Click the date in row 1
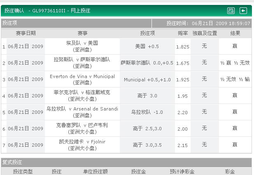Screen dimensions: 254x175 point(26,46)
